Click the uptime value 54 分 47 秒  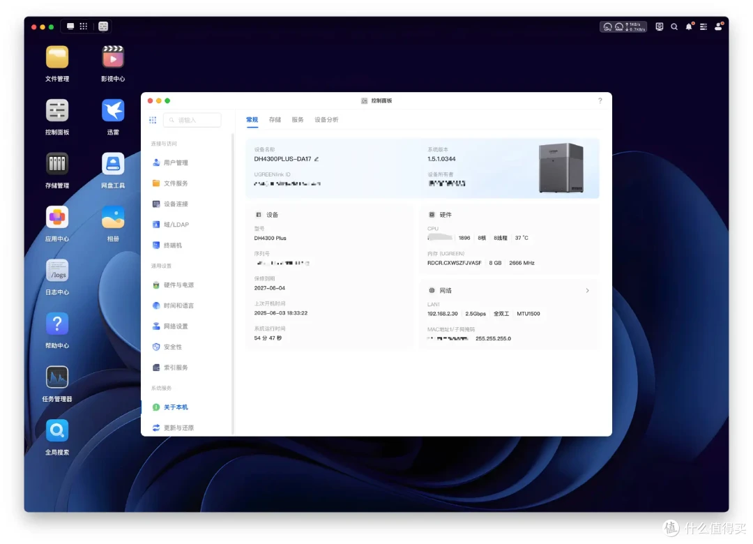[268, 338]
